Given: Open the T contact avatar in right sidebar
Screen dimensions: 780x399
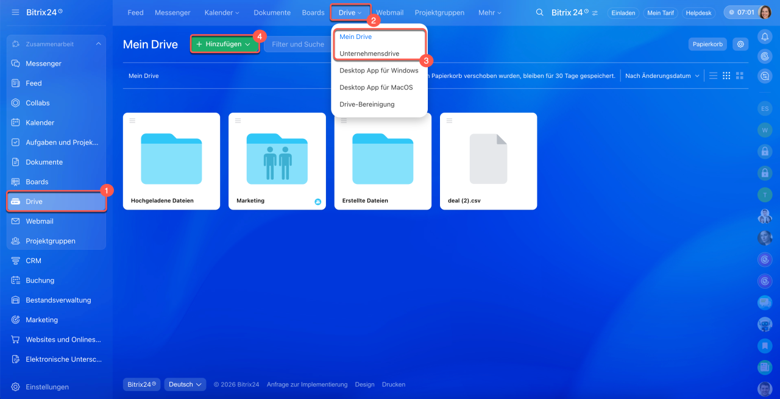Looking at the screenshot, I should [x=764, y=194].
